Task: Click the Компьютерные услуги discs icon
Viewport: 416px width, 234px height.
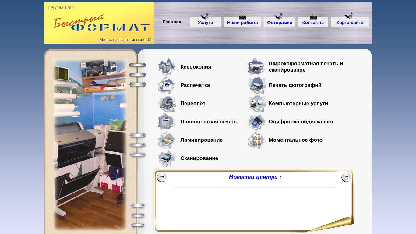Action: point(256,103)
